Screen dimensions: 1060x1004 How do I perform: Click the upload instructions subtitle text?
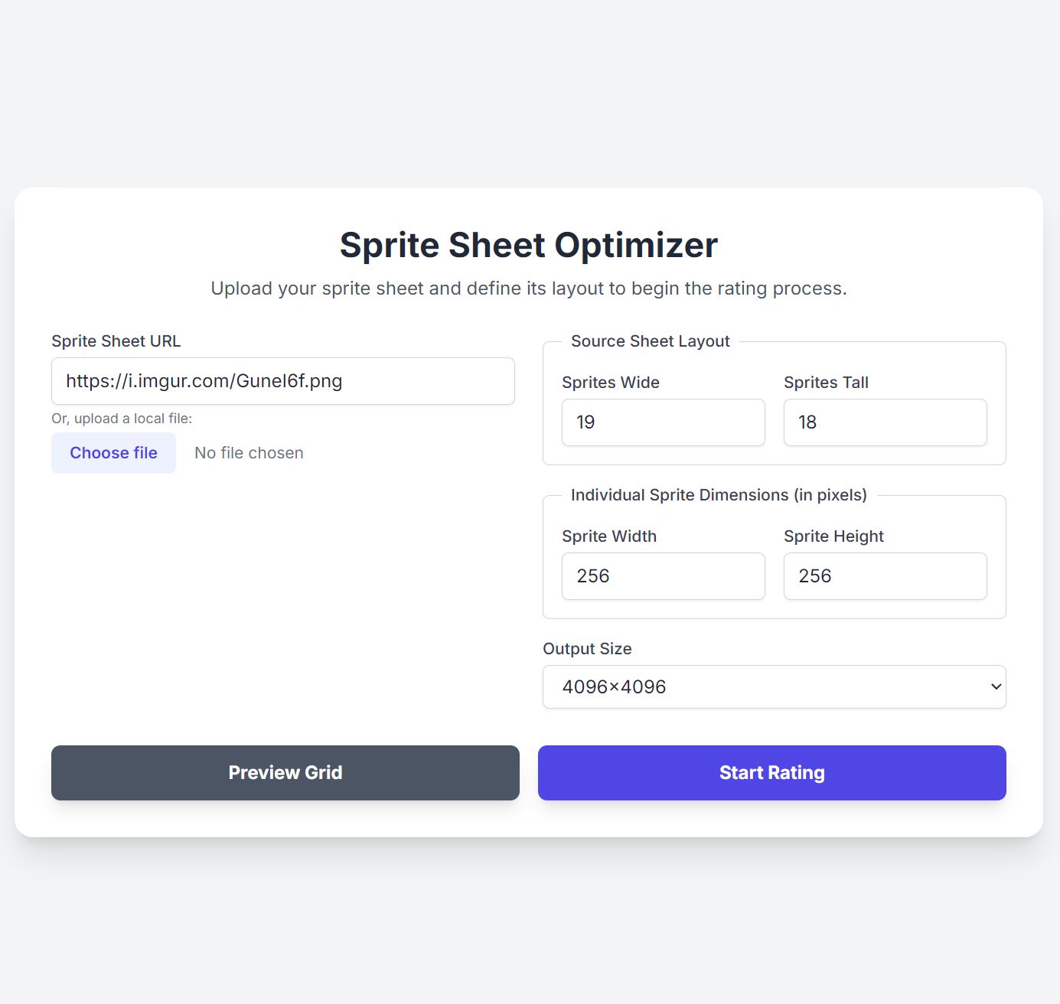coord(529,288)
